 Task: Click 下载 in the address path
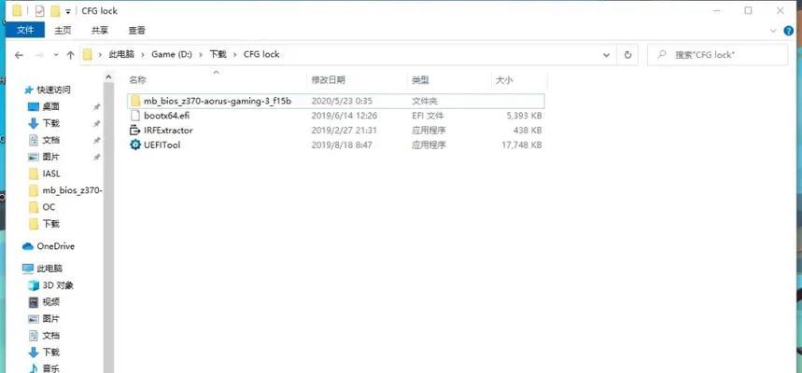point(218,54)
